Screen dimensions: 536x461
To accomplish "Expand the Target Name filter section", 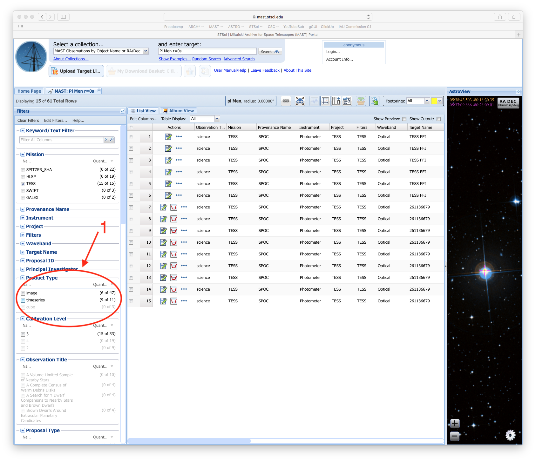I will click(x=23, y=252).
